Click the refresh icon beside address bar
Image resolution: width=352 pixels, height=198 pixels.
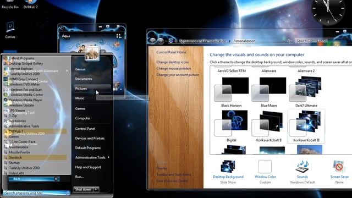click(289, 41)
